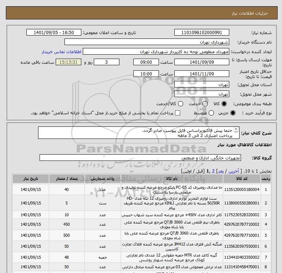
Task: Click the delivery city field تهران
Action: (x=201, y=94)
